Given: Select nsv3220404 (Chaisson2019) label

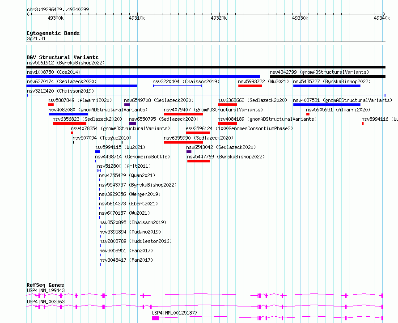Looking at the screenshot, I should click(186, 81).
